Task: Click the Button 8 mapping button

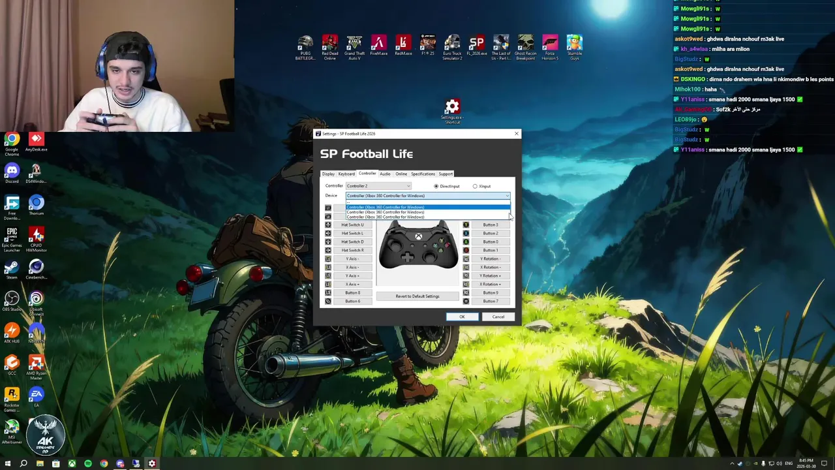Action: pos(352,292)
